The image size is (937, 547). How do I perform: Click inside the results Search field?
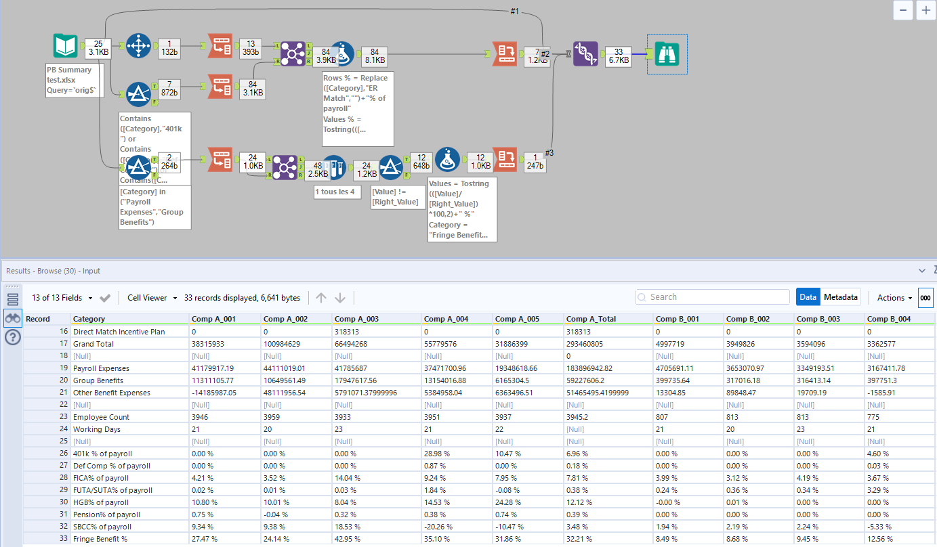click(x=711, y=297)
